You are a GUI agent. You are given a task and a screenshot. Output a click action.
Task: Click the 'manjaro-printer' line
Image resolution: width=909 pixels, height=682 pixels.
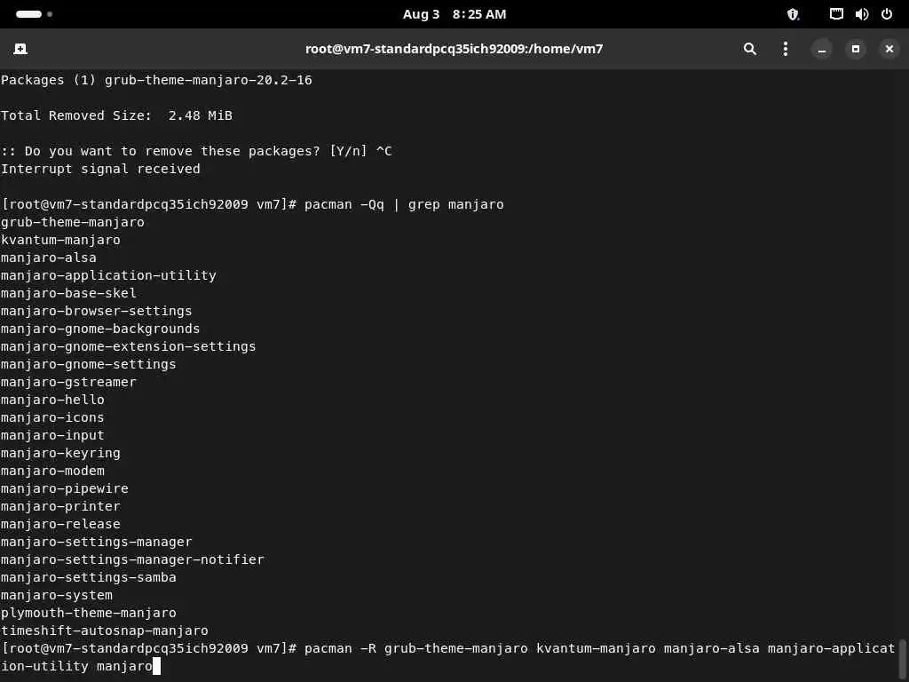click(x=60, y=506)
